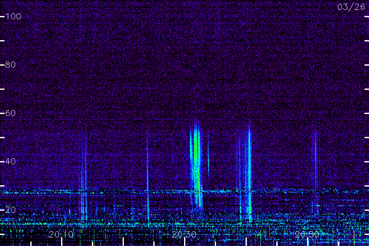
Task: Click the 60 frequency axis label
Action: (x=10, y=113)
